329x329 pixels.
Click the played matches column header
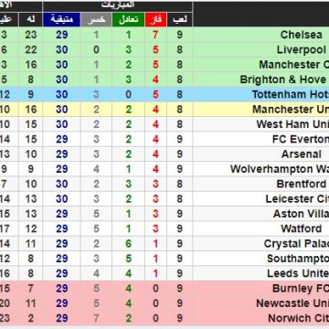179,20
